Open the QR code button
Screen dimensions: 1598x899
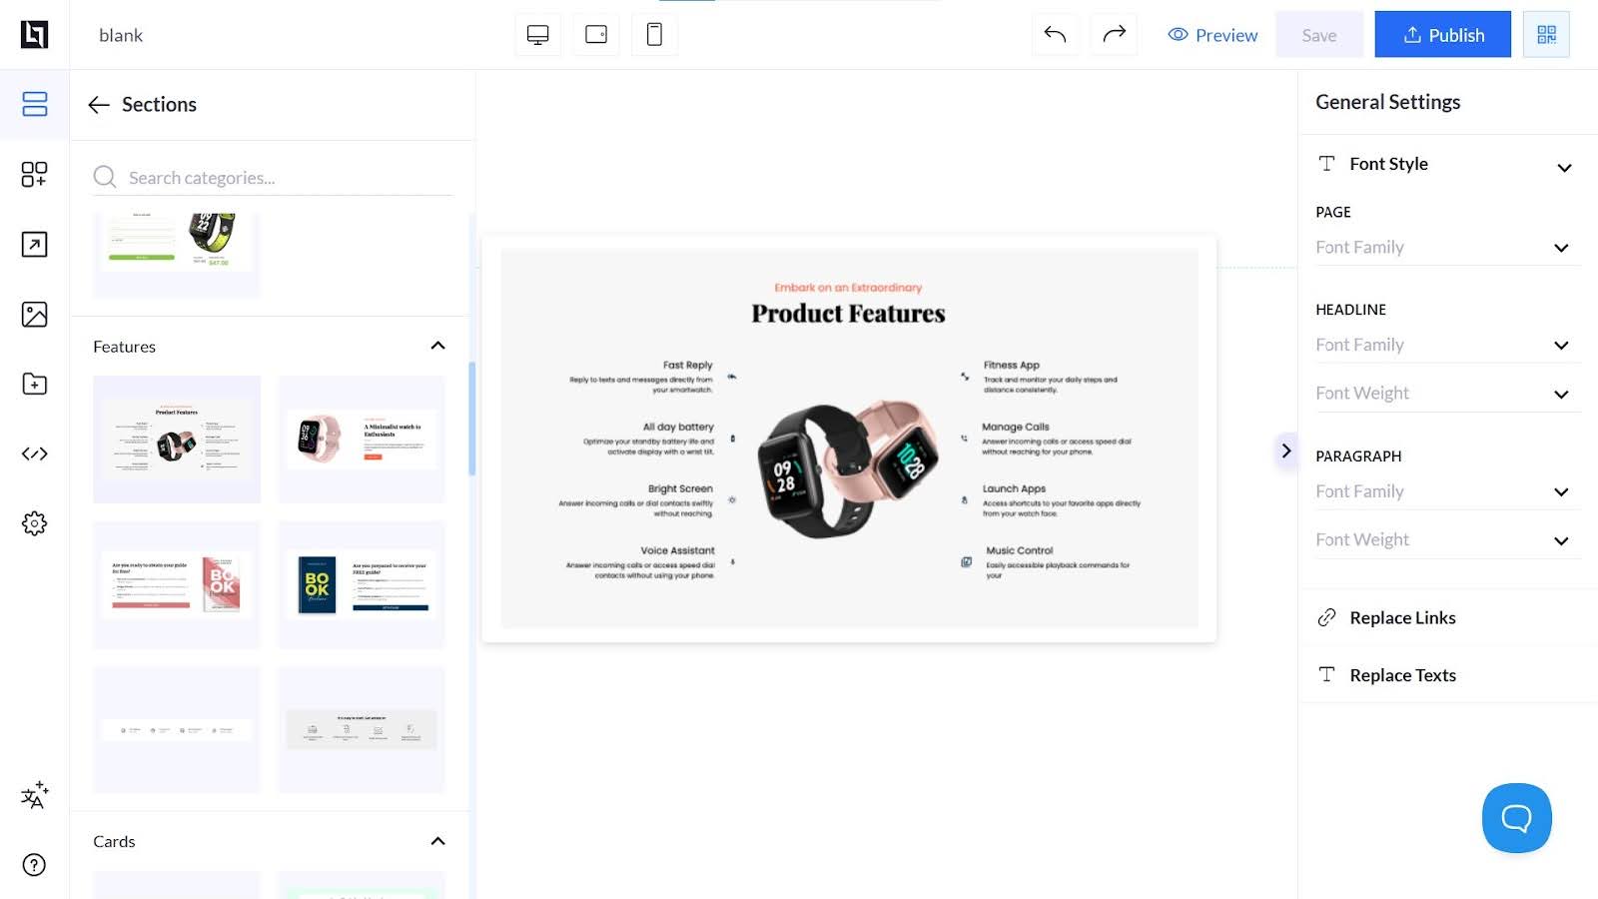coord(1546,35)
